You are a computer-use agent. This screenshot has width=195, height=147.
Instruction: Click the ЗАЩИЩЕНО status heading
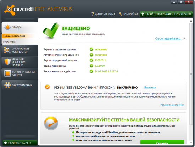point(76,28)
